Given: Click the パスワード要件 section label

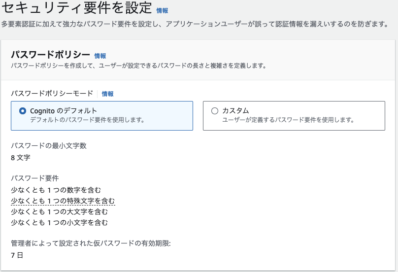Looking at the screenshot, I should coord(35,178).
